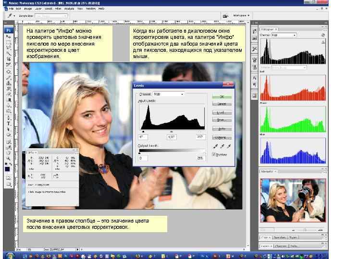
Task: Click the Load... button in Levels
Action: coord(222,113)
